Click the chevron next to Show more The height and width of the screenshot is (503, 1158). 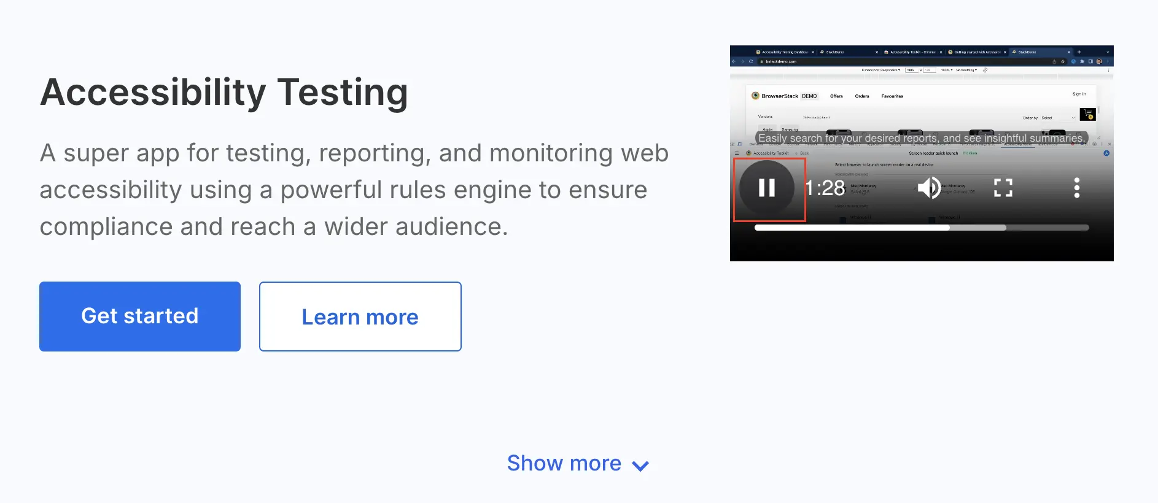click(640, 466)
